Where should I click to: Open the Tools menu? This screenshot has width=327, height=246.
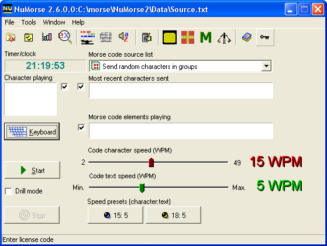coord(29,22)
